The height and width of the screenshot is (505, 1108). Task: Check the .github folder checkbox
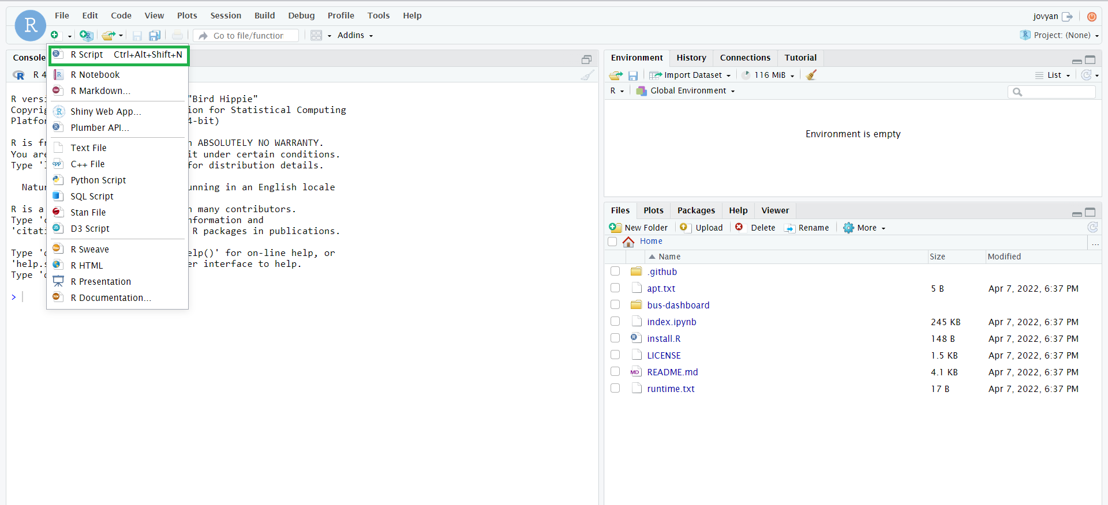tap(615, 271)
